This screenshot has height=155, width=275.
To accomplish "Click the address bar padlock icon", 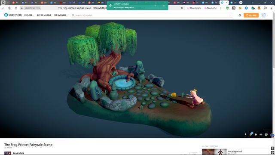I will click(22, 8).
